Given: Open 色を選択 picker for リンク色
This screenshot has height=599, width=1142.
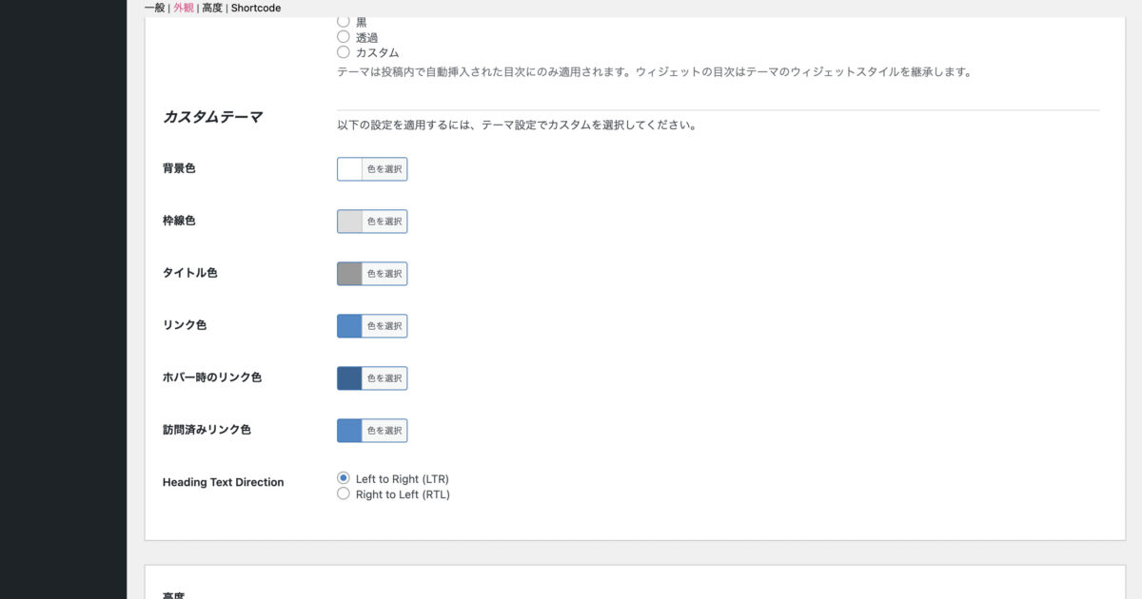Looking at the screenshot, I should click(384, 326).
